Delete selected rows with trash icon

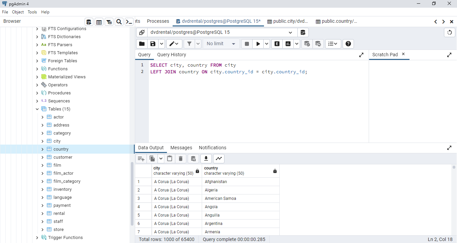[181, 159]
